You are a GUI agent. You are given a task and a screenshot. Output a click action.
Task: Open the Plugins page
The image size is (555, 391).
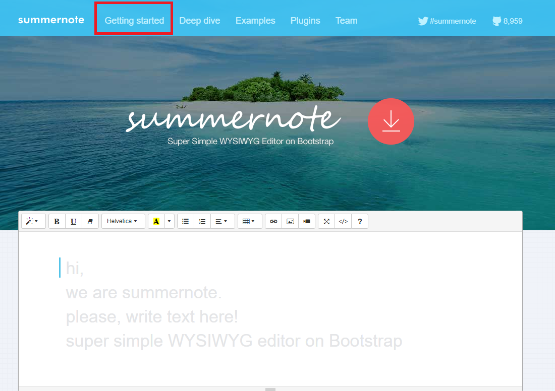[x=305, y=21]
